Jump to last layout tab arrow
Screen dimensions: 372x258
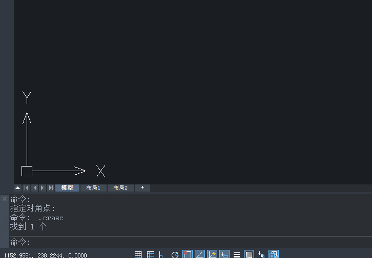tap(51, 188)
